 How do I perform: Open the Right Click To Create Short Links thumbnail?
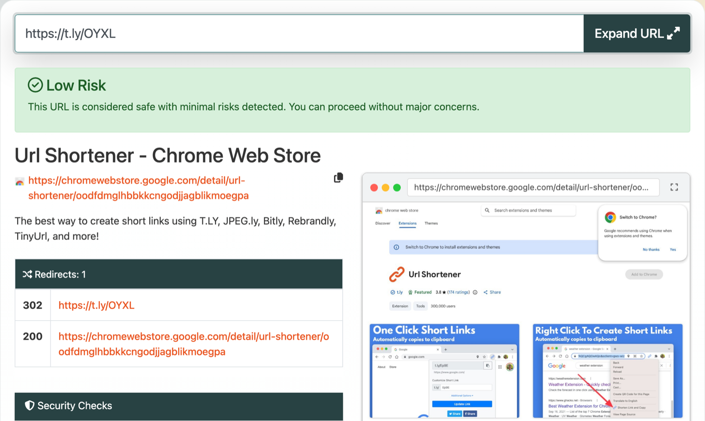tap(608, 371)
